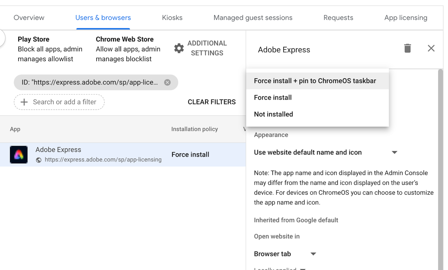The width and height of the screenshot is (448, 270).
Task: Close the Adobe Express settings panel
Action: pos(431,48)
